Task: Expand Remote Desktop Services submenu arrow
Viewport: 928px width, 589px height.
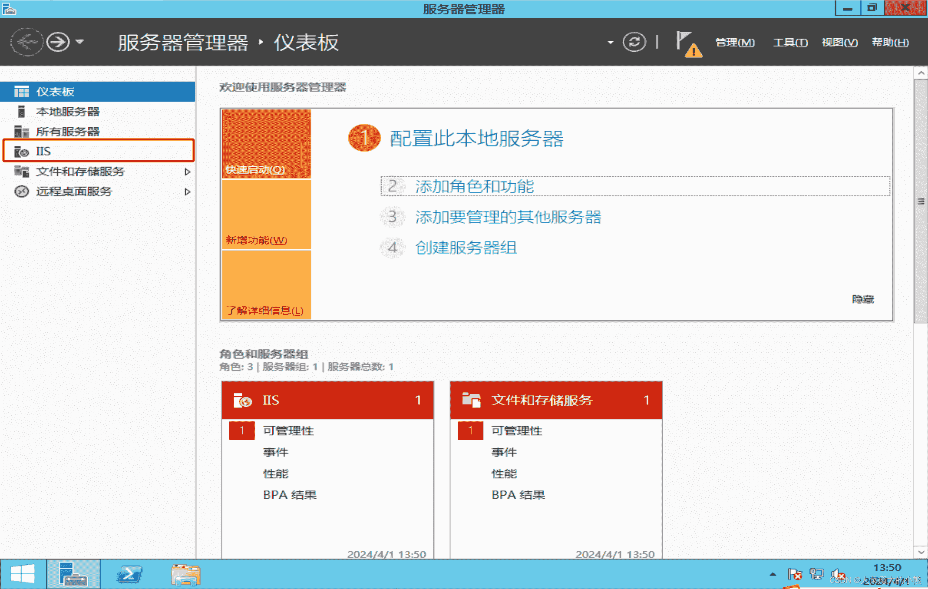Action: 187,192
